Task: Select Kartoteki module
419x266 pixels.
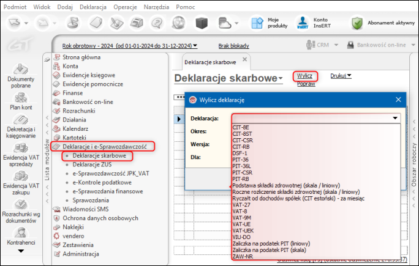Action: click(x=74, y=138)
